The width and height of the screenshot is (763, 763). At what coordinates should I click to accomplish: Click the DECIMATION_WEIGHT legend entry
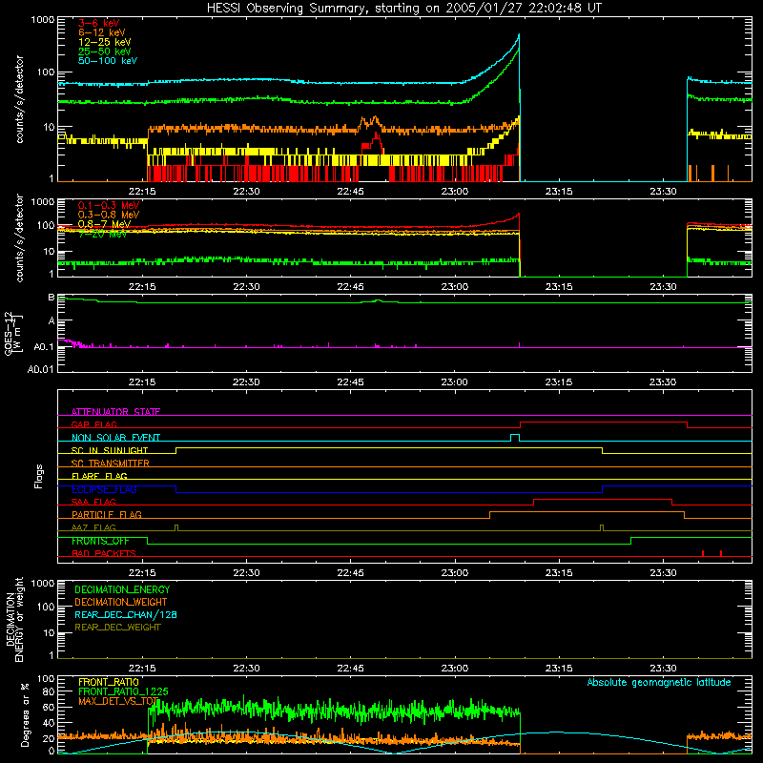(121, 602)
